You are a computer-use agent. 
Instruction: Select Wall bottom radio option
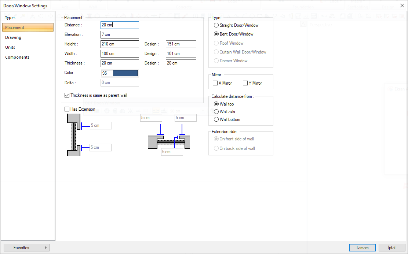[216, 119]
